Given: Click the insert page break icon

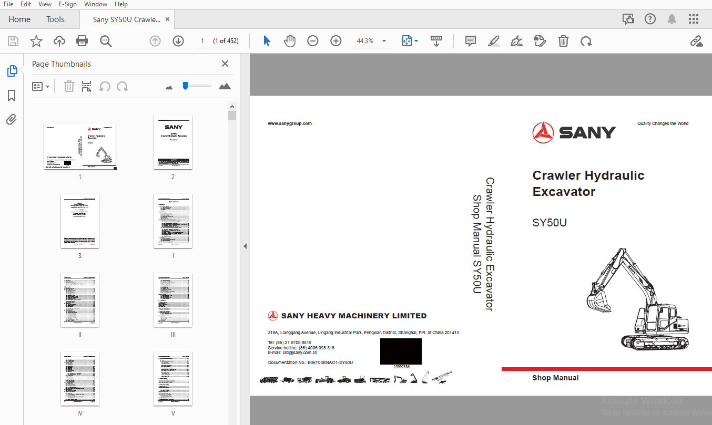Looking at the screenshot, I should [87, 86].
